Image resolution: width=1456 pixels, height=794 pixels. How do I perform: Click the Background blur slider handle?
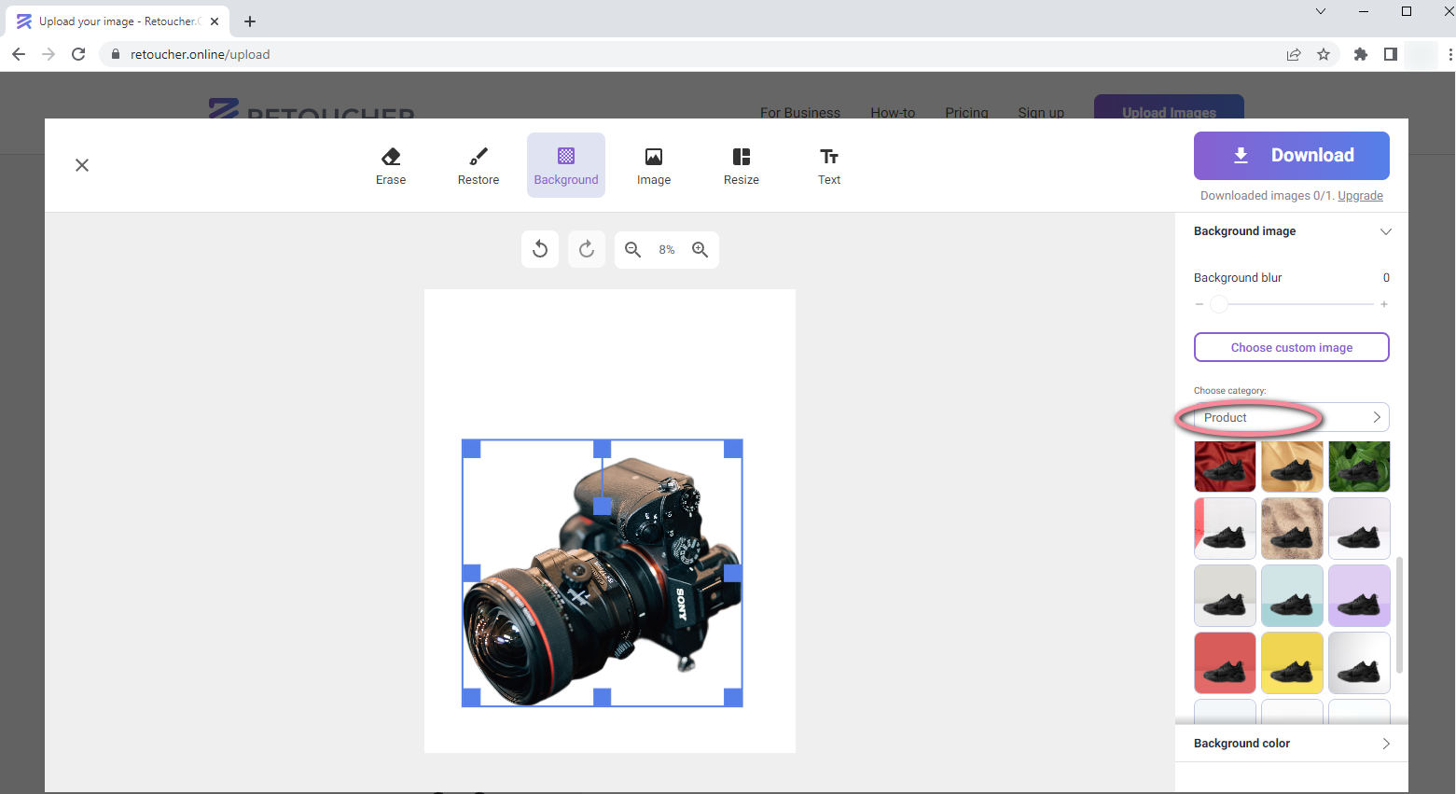(1218, 304)
